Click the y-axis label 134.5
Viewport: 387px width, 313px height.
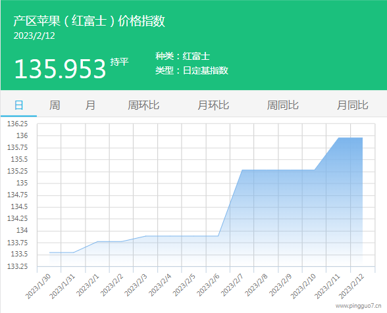coord(19,206)
